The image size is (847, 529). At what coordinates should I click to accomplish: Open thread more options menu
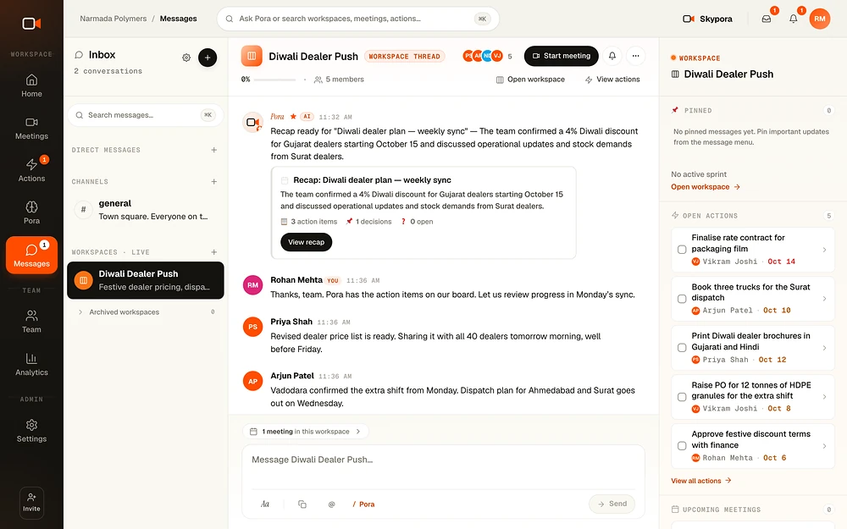[x=636, y=56]
